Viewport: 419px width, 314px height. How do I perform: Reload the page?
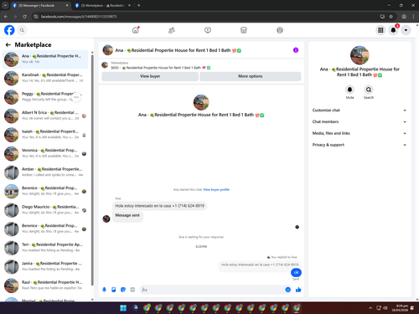pyautogui.click(x=24, y=17)
